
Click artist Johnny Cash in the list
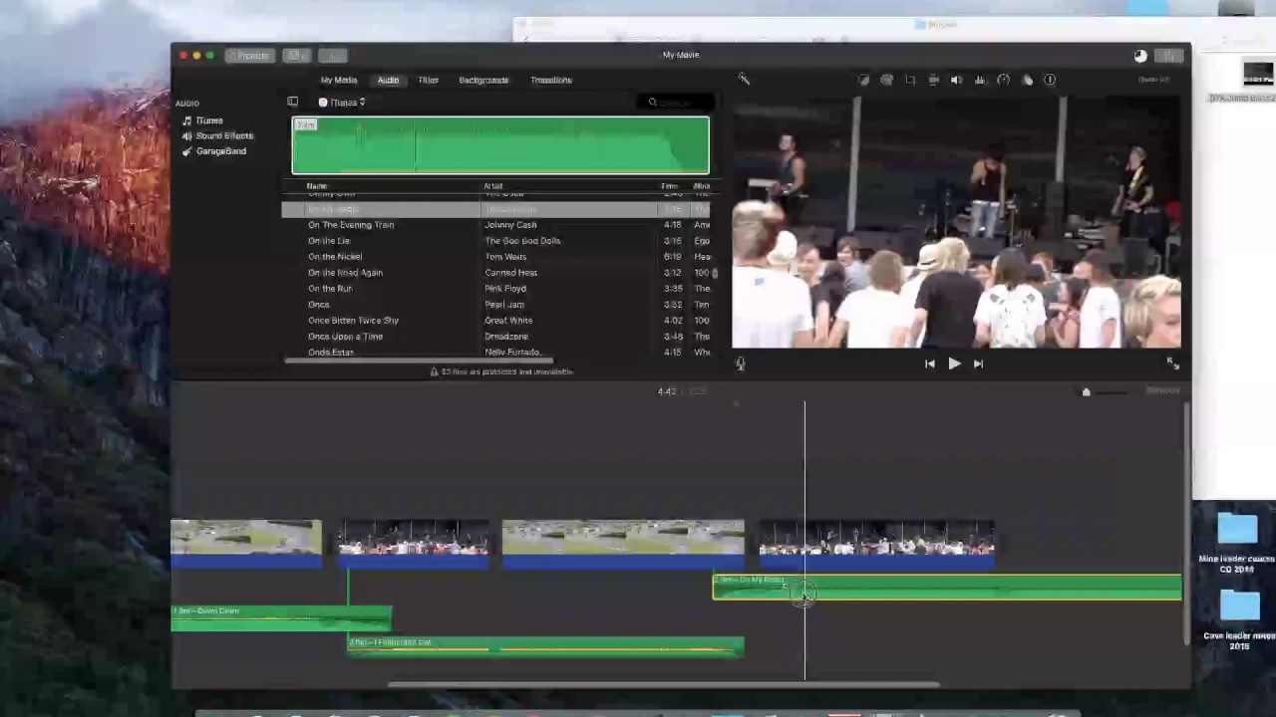(x=510, y=225)
